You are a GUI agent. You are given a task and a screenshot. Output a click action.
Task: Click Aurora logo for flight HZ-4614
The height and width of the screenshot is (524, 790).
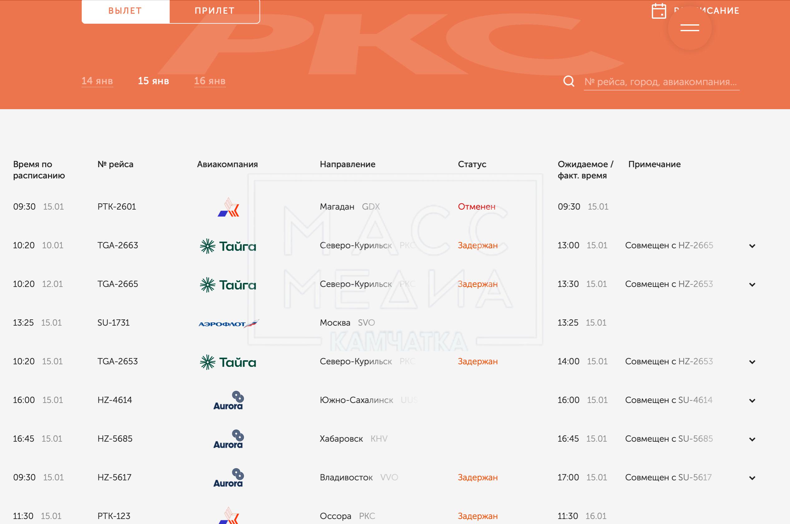coord(228,400)
